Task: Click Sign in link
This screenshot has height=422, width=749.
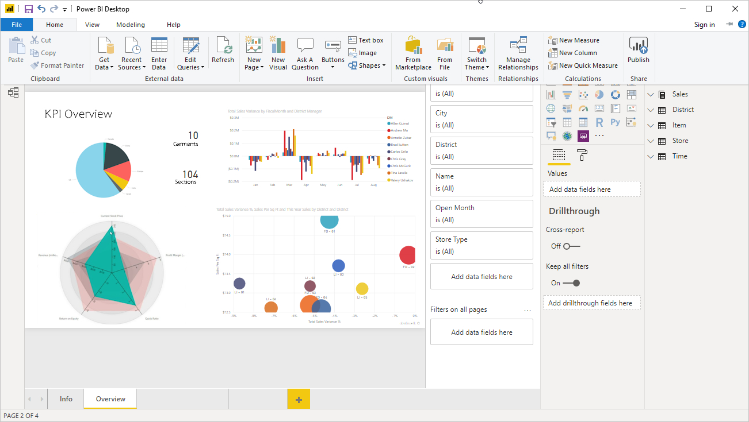Action: point(704,25)
